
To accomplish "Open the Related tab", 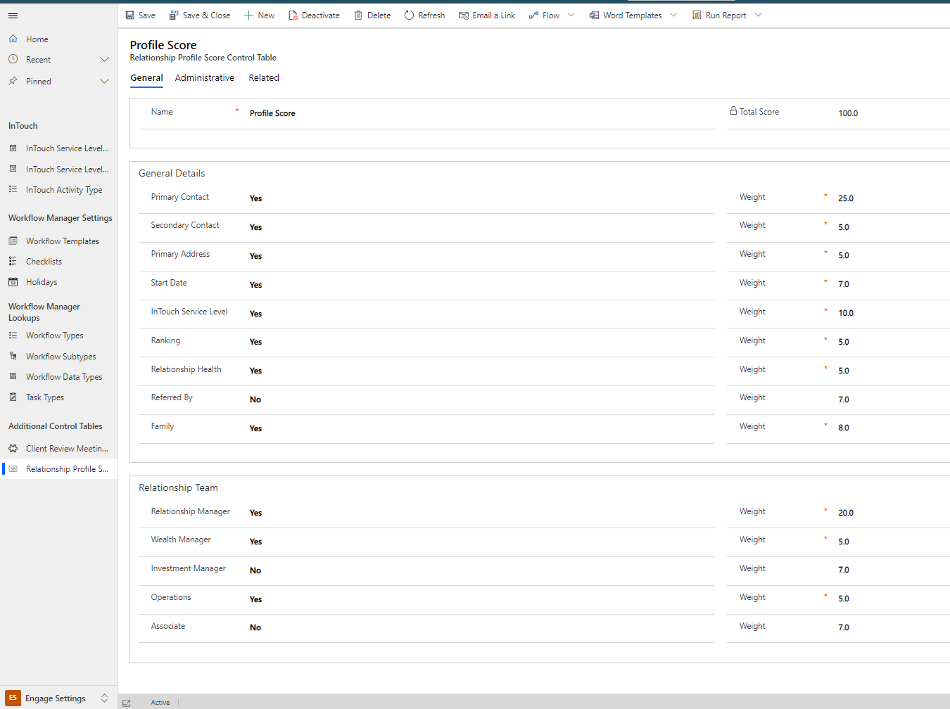I will [x=264, y=77].
